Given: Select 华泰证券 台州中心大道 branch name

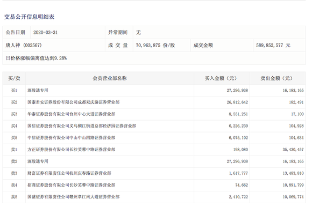Looking at the screenshot, I should coord(71,114).
